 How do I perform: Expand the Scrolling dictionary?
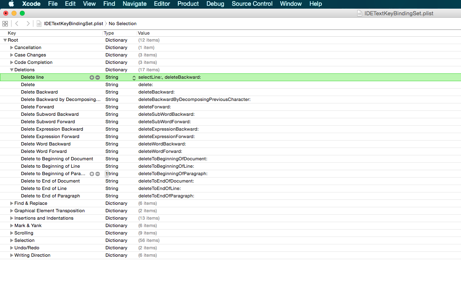coord(12,233)
